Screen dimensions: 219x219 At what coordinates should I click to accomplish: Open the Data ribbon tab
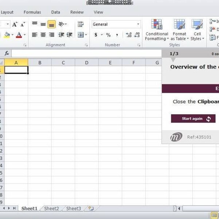point(55,12)
